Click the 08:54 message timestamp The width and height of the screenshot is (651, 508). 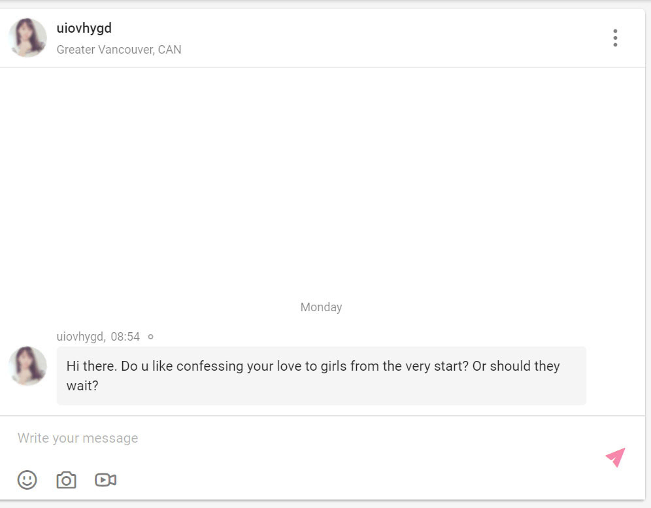pyautogui.click(x=125, y=337)
